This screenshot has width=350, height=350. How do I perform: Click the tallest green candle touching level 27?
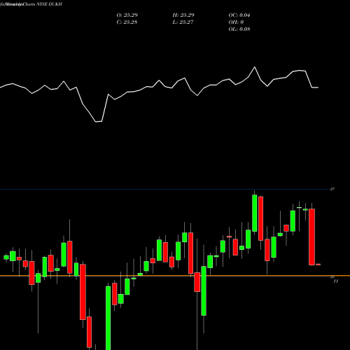(255, 213)
